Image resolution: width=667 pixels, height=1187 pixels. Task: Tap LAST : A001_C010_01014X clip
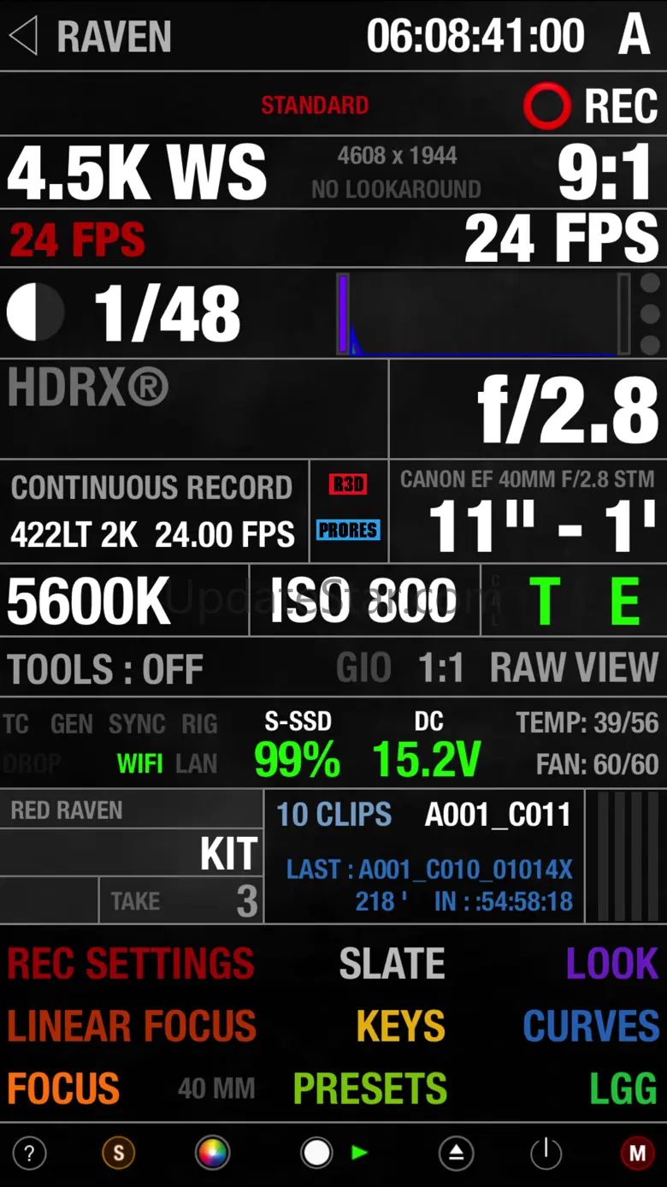coord(429,869)
